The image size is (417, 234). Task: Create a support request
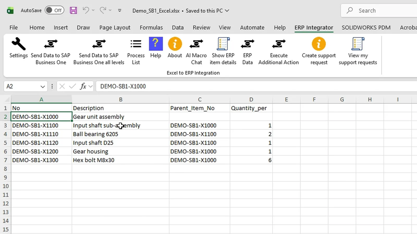(x=319, y=51)
